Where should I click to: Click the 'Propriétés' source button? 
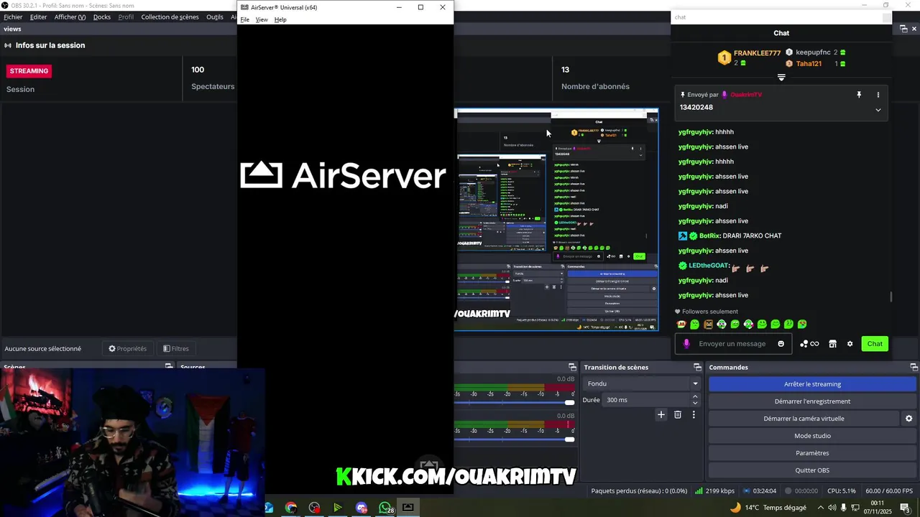coord(127,349)
